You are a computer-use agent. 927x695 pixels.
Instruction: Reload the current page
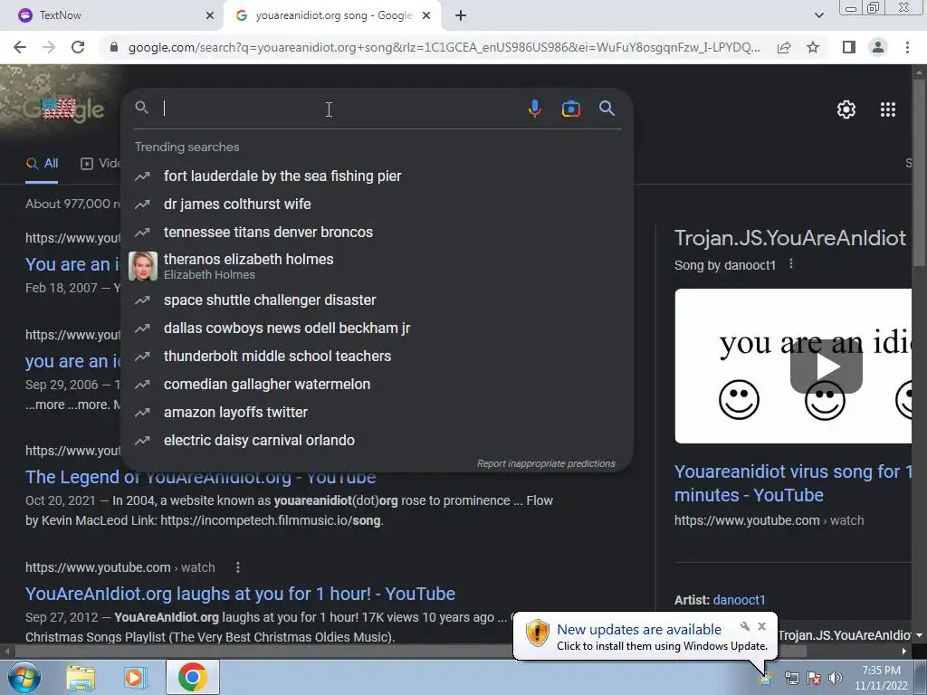pyautogui.click(x=78, y=47)
